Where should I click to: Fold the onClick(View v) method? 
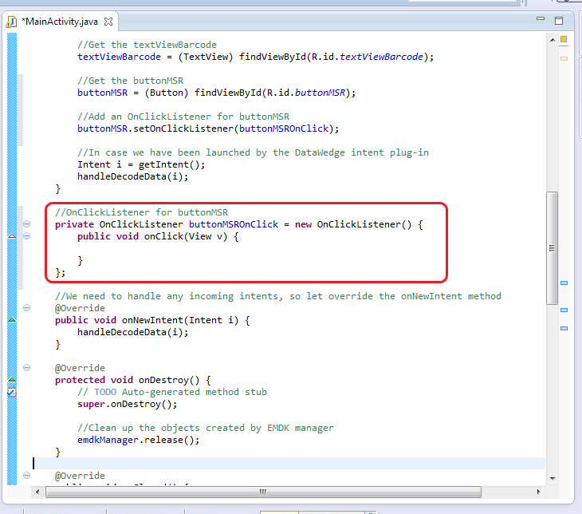pyautogui.click(x=26, y=237)
